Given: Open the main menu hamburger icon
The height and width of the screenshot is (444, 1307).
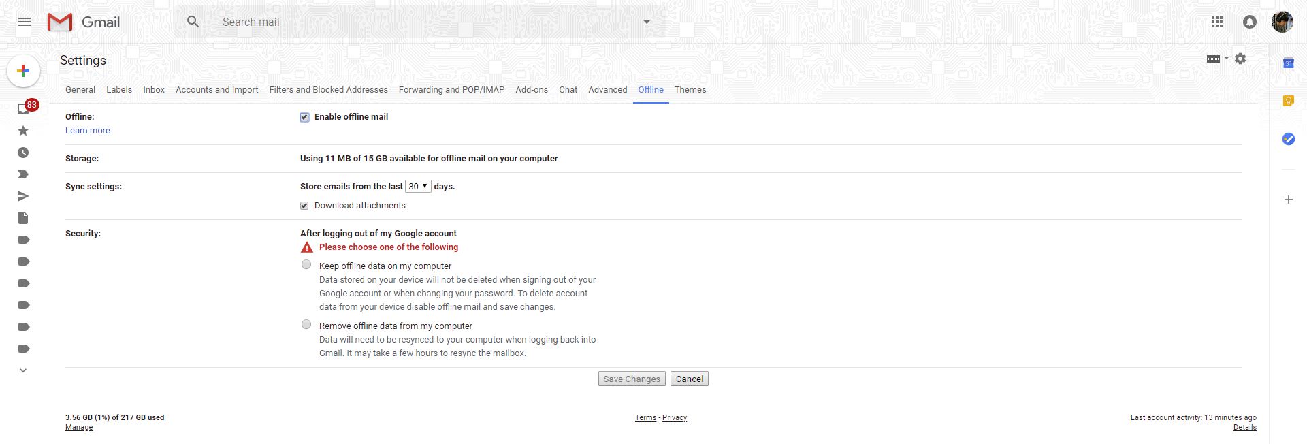Looking at the screenshot, I should pos(25,22).
